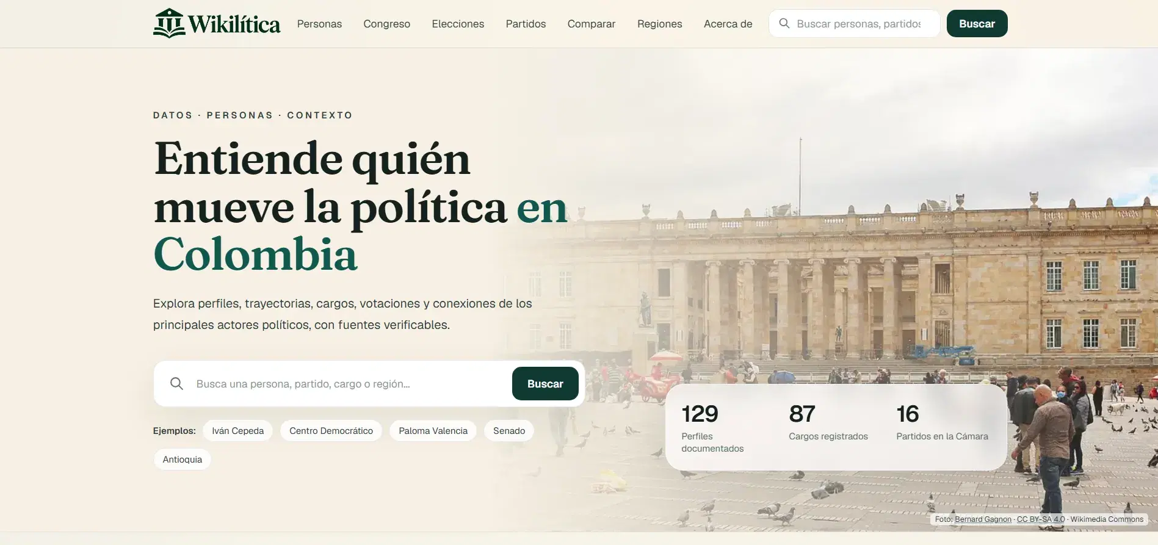Click the 'Partidos en la Cámara' label
Screen dimensions: 1158x545
tap(942, 436)
